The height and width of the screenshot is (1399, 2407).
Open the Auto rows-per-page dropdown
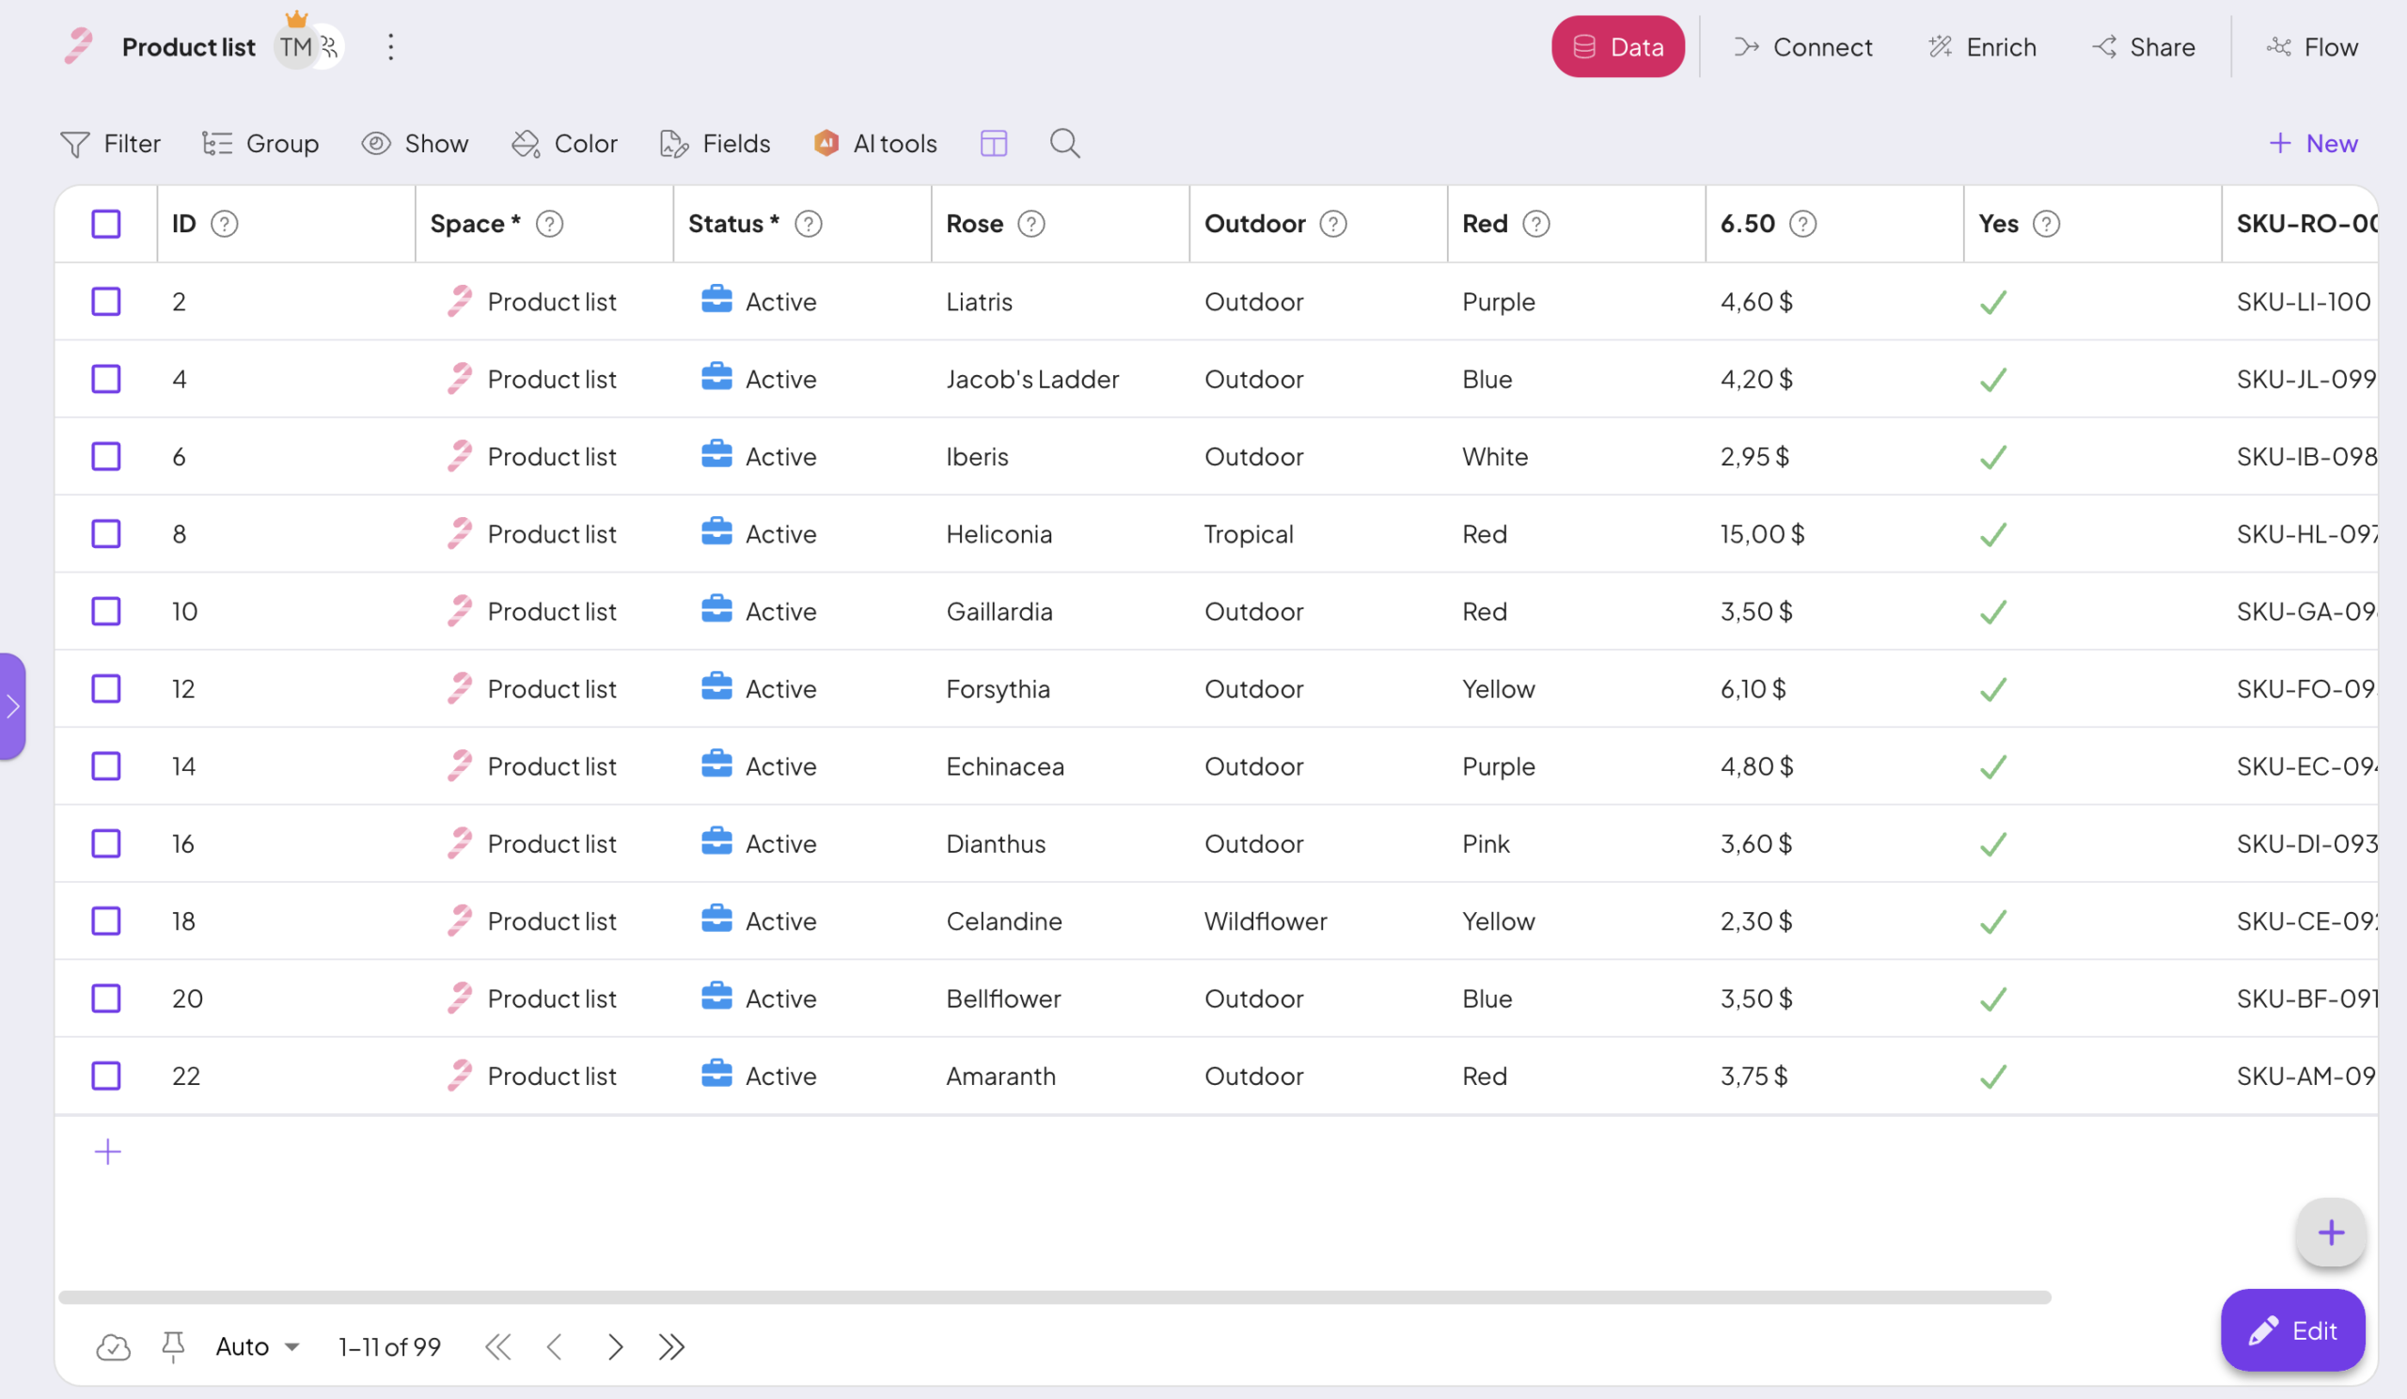(257, 1346)
